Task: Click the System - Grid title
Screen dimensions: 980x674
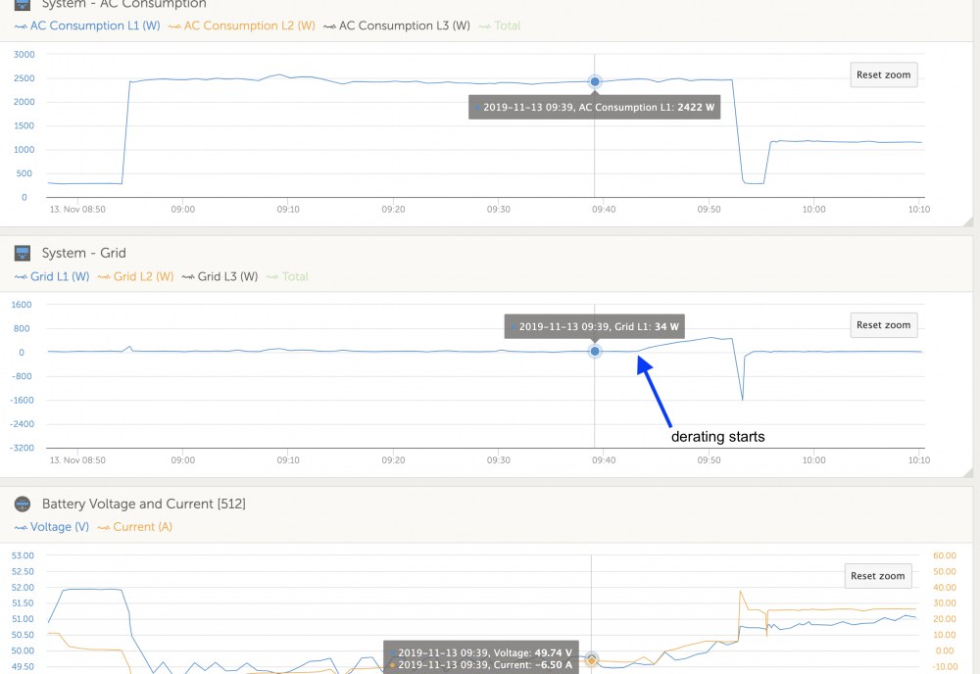Action: pyautogui.click(x=83, y=253)
